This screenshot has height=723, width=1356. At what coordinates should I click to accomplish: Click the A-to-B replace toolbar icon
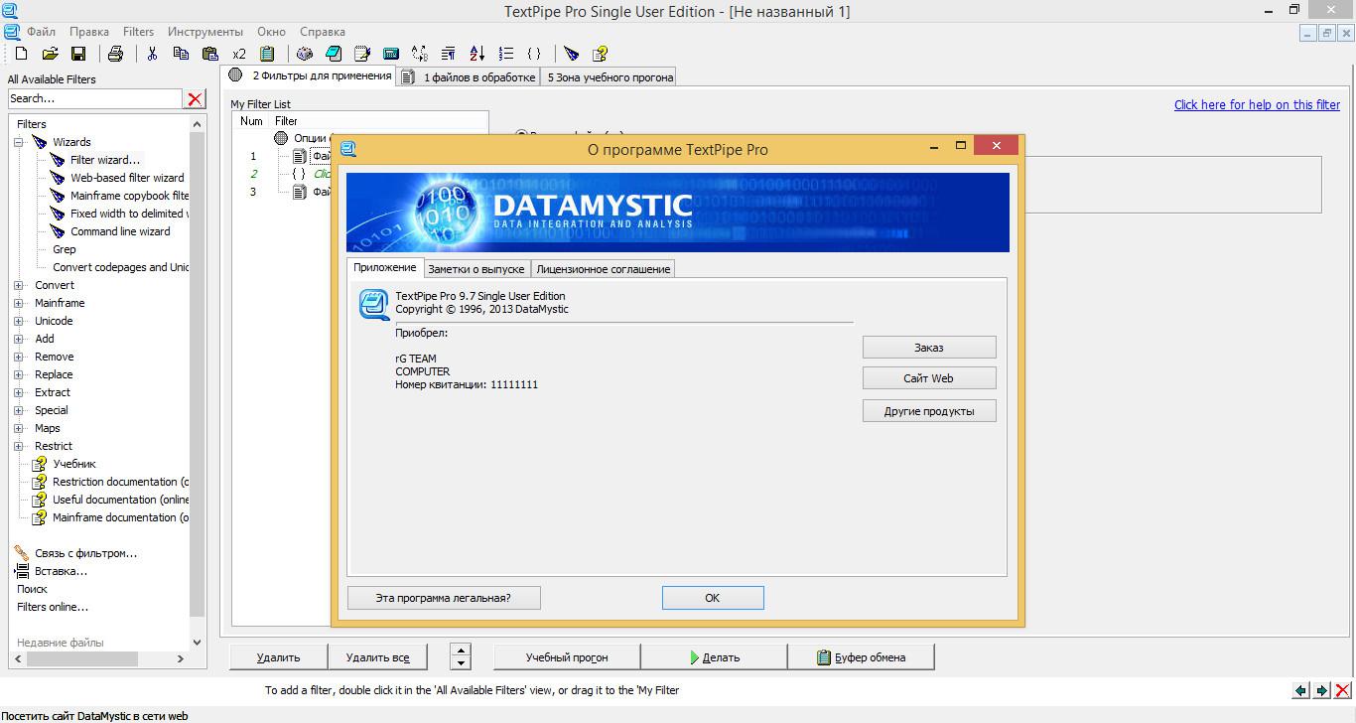click(x=420, y=54)
